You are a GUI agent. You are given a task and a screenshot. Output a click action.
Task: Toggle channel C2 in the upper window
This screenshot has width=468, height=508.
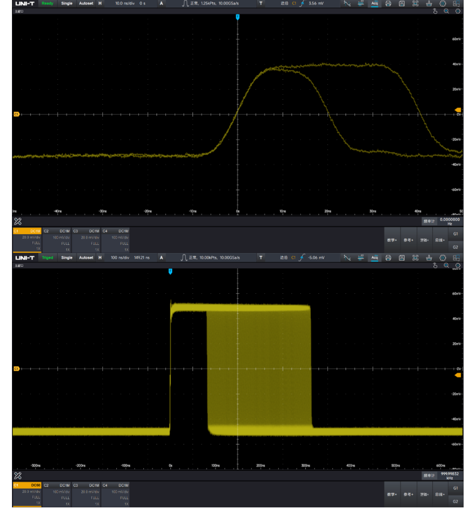pos(57,239)
